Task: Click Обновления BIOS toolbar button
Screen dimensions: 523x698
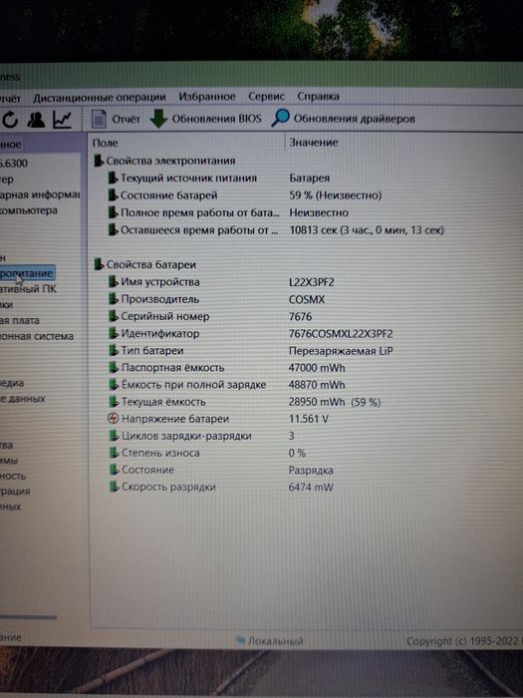Action: click(216, 119)
